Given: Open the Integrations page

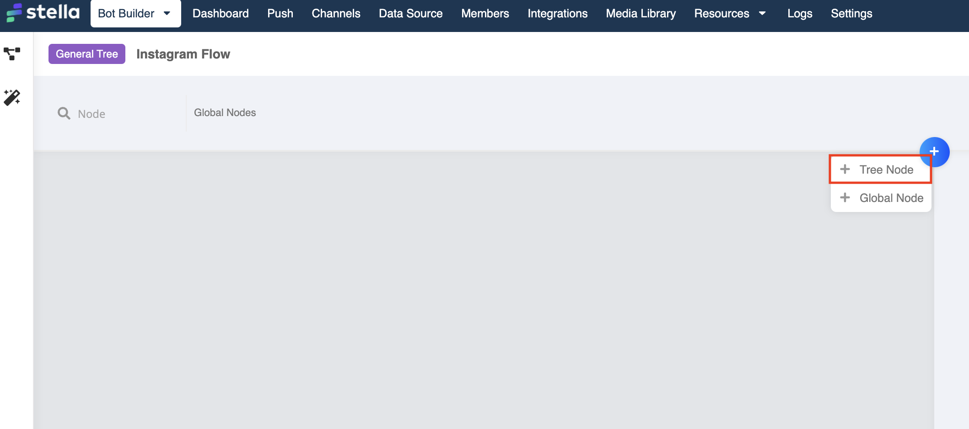Looking at the screenshot, I should (x=557, y=13).
